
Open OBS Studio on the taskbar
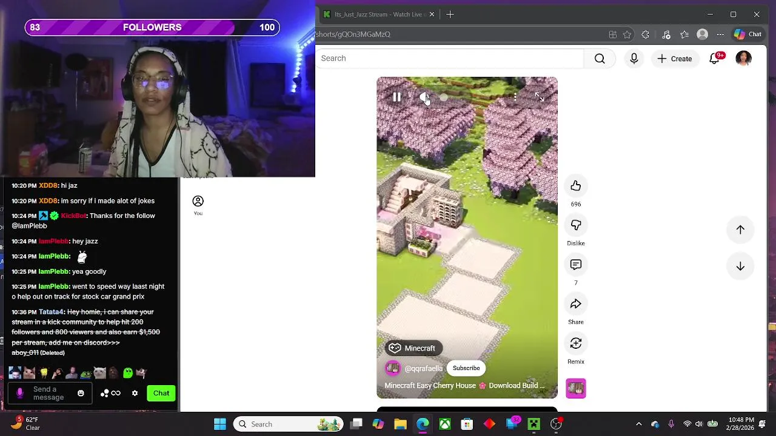(556, 424)
